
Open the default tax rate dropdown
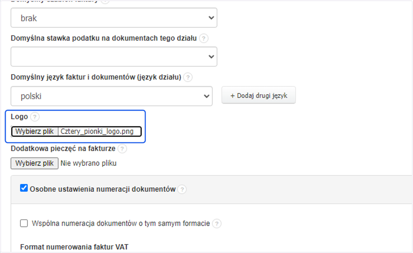point(114,57)
